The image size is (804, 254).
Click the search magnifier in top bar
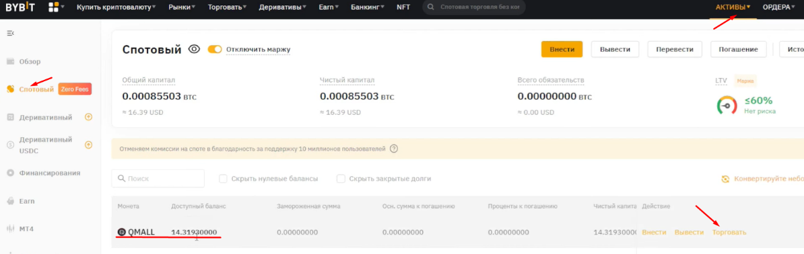tap(430, 7)
